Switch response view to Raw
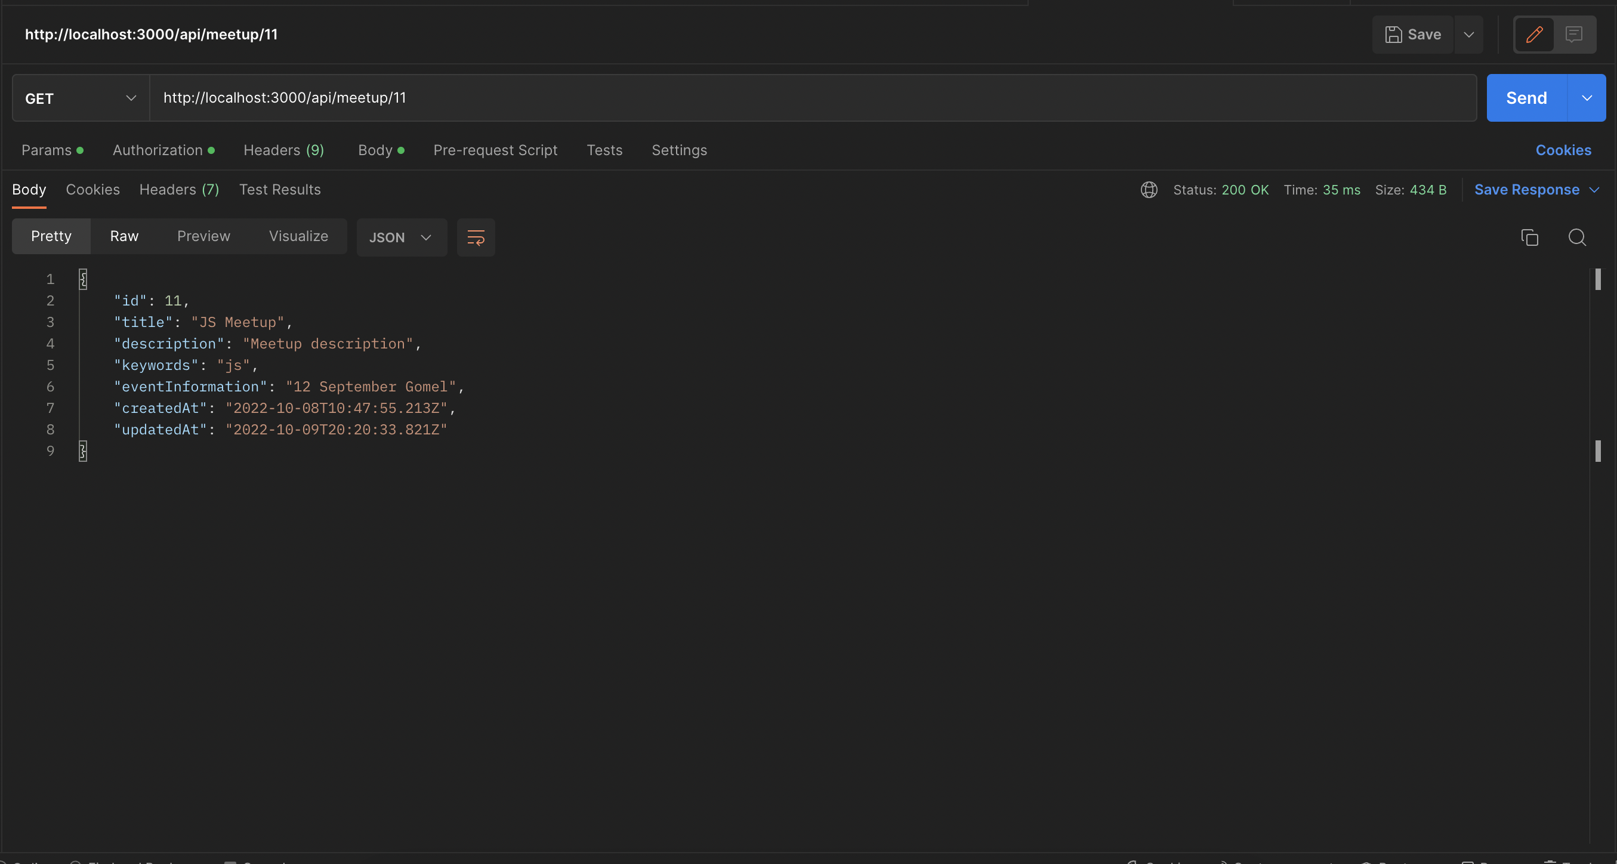The width and height of the screenshot is (1617, 864). (124, 236)
